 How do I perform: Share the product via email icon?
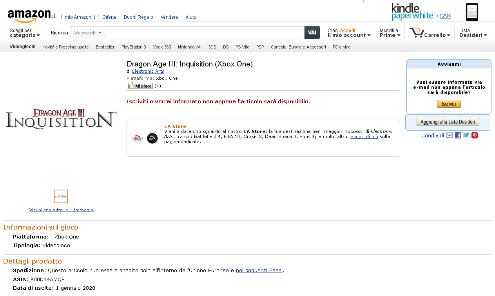[x=450, y=135]
